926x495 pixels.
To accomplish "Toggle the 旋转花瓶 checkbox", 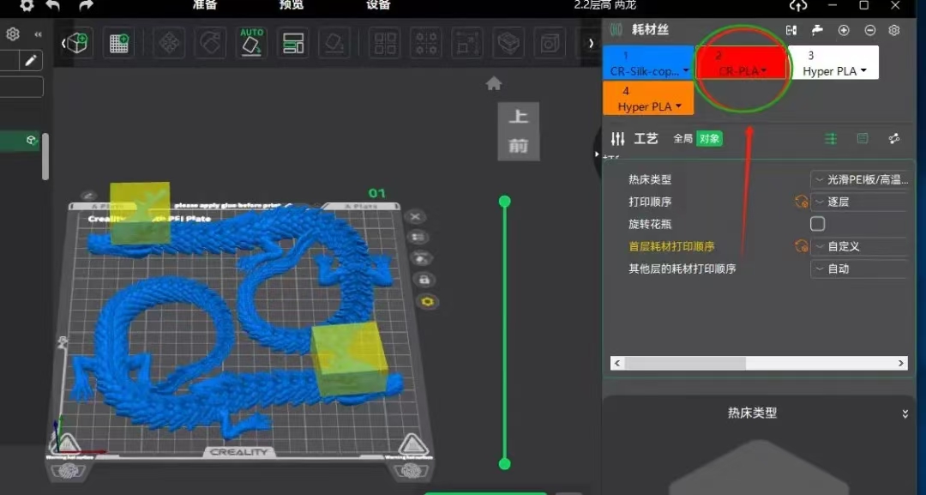I will click(x=817, y=224).
